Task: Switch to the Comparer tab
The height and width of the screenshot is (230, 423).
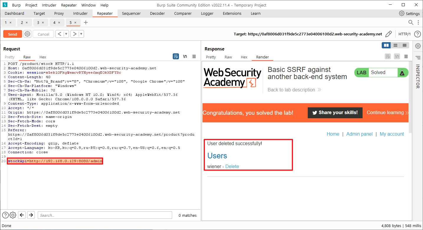Action: coord(183,13)
